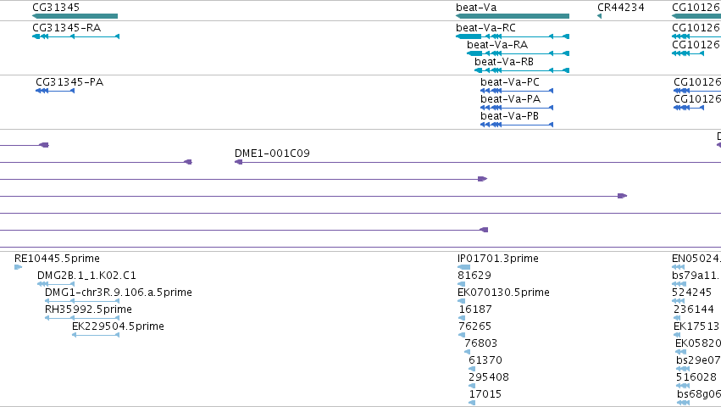Viewport: 721px width, 407px height.
Task: Click the 81629 feature arrow
Action: 461,284
